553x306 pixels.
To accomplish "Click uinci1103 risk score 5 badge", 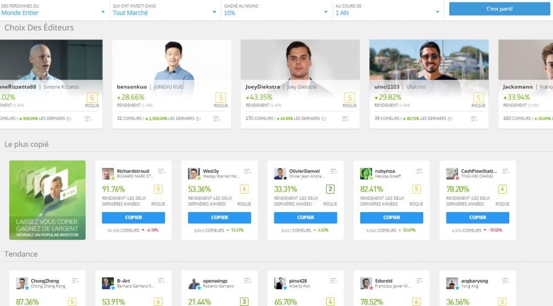I will tap(478, 98).
